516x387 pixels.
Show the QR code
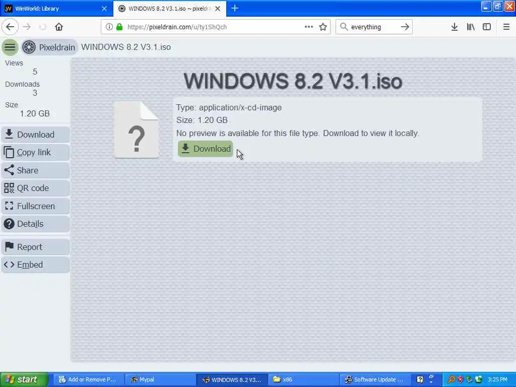tap(35, 188)
